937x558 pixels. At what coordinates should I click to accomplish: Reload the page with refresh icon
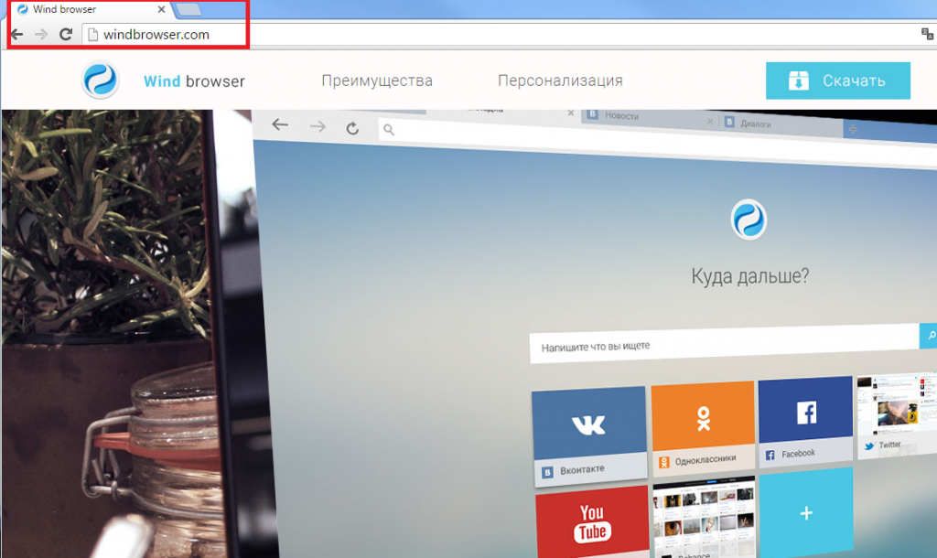pos(66,35)
